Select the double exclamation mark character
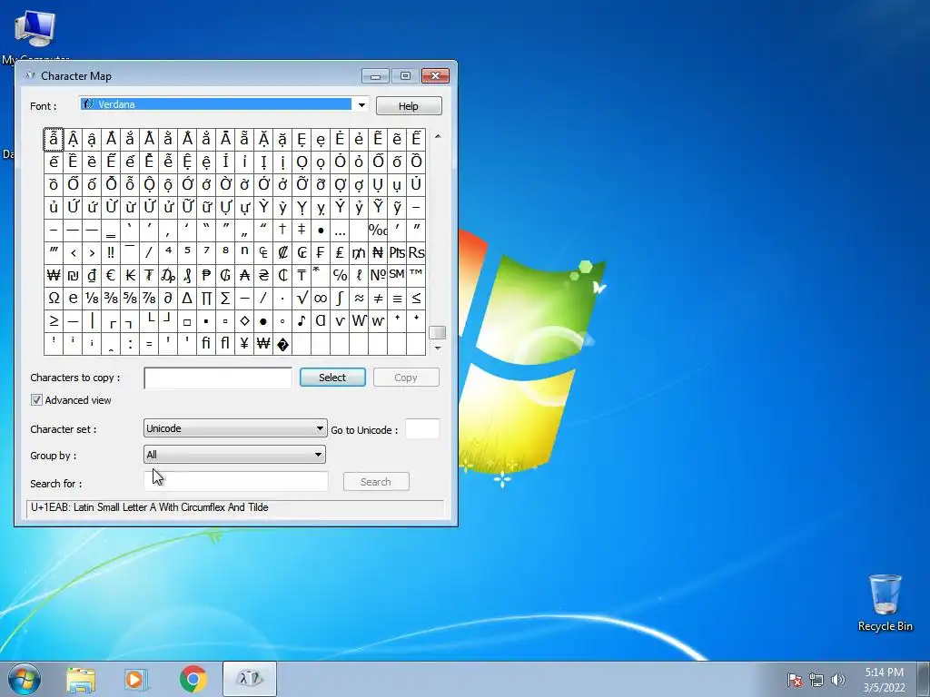 [111, 252]
